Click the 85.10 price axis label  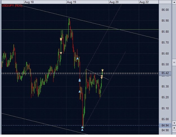tap(165, 108)
